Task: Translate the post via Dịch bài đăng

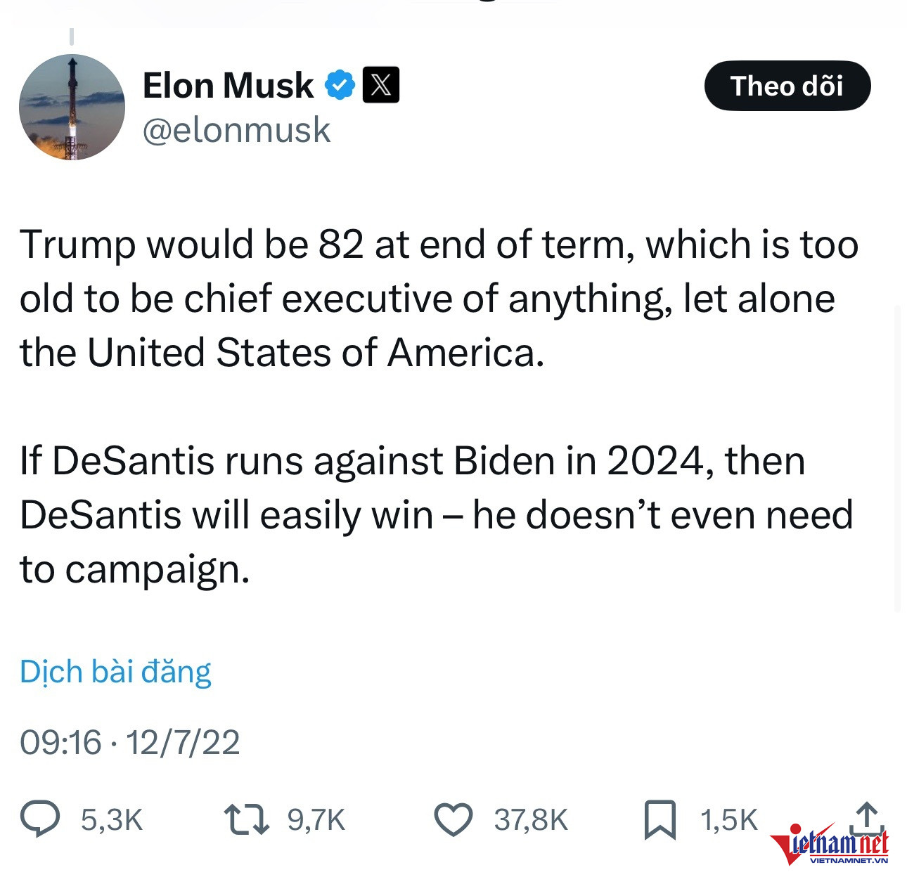Action: coord(116,672)
